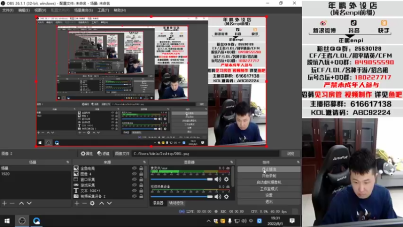The height and width of the screenshot is (227, 403).
Task: Click the gamepad icon of 游戏采集 source
Action: pos(76,185)
